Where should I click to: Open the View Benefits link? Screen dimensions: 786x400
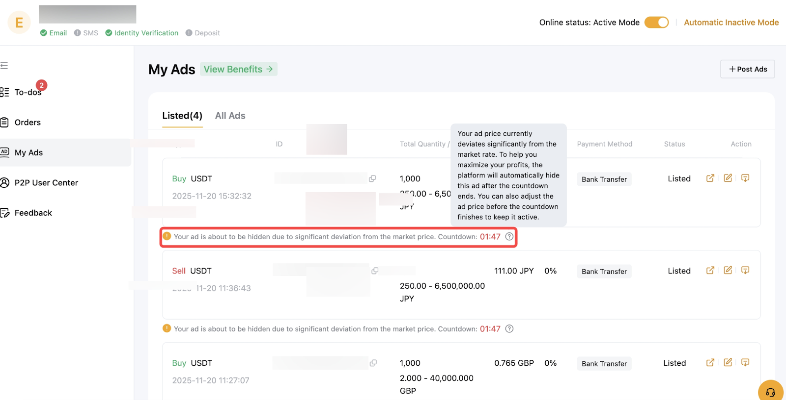pos(238,69)
